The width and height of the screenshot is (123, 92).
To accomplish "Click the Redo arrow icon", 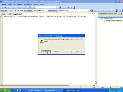I will click(x=22, y=7).
